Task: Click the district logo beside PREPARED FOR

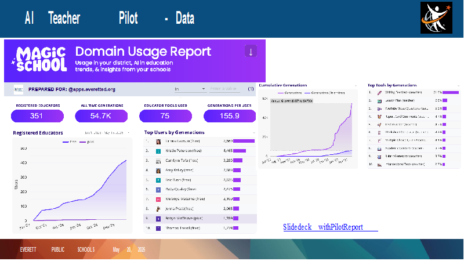Action: (19, 89)
